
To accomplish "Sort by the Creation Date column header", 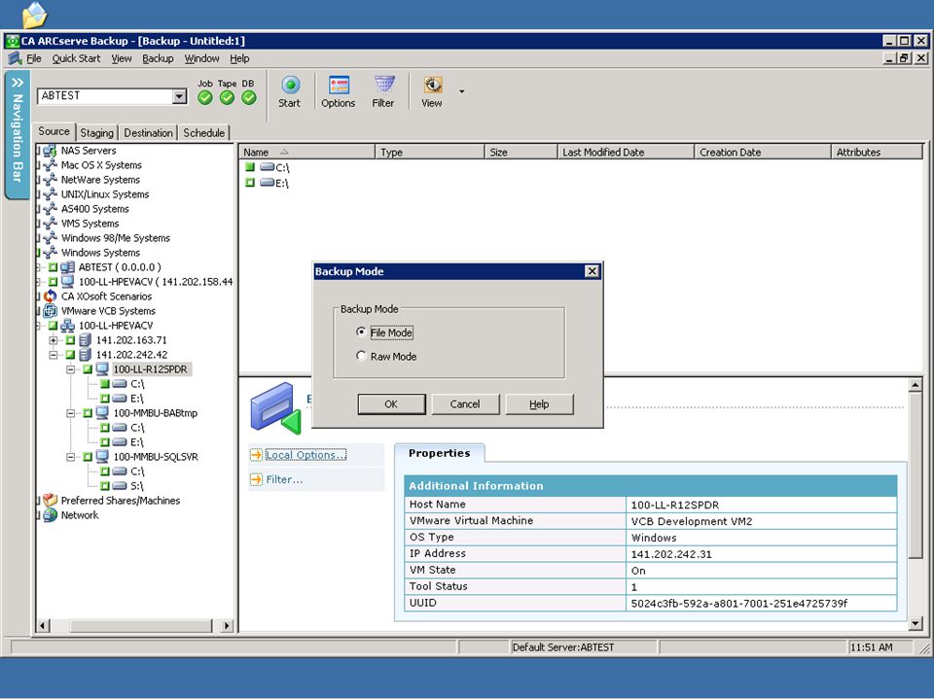I will click(763, 152).
